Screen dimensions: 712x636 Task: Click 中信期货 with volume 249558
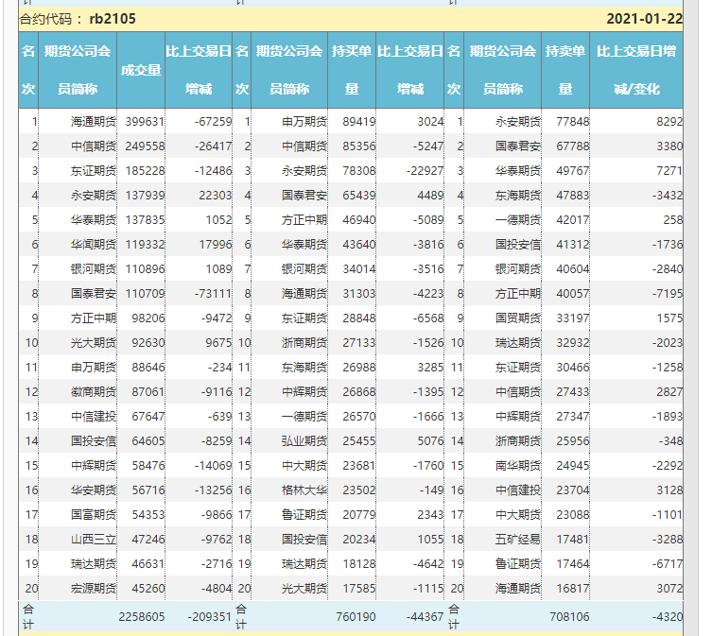tap(94, 146)
